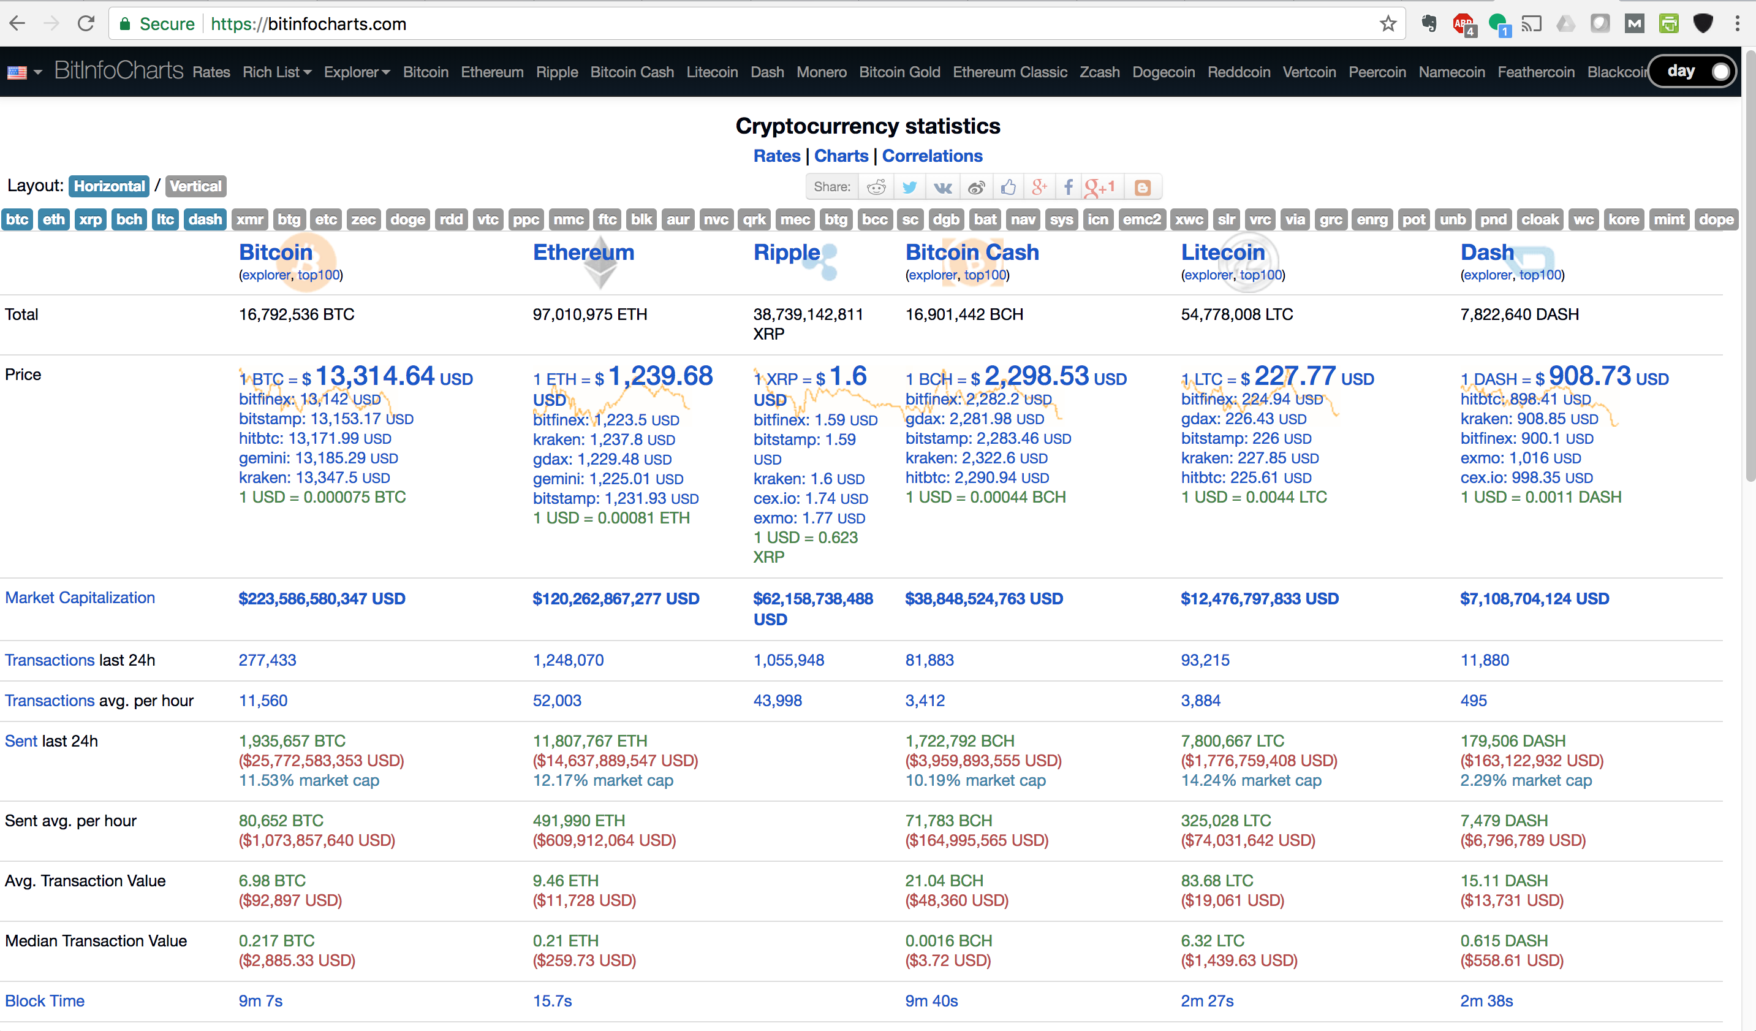Expand the Rich List dropdown menu
1756x1031 pixels.
pos(277,72)
